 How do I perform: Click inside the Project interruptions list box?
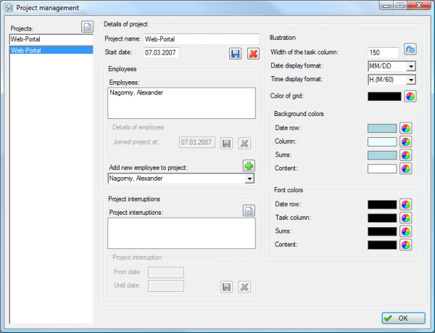pos(181,233)
